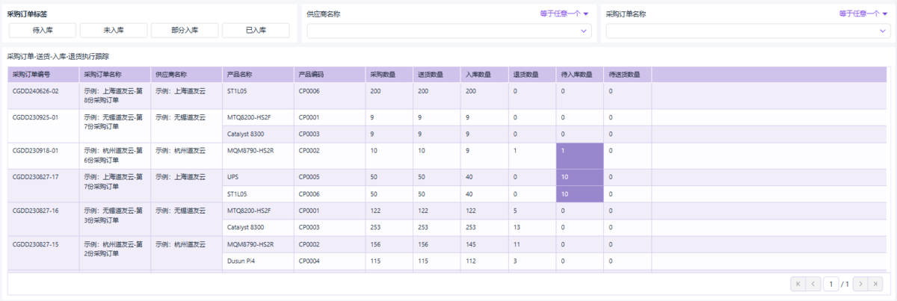Click the next page arrow
This screenshot has width=897, height=301.
click(x=860, y=284)
